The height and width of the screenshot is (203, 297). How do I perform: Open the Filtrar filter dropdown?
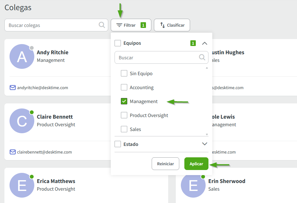pyautogui.click(x=131, y=25)
